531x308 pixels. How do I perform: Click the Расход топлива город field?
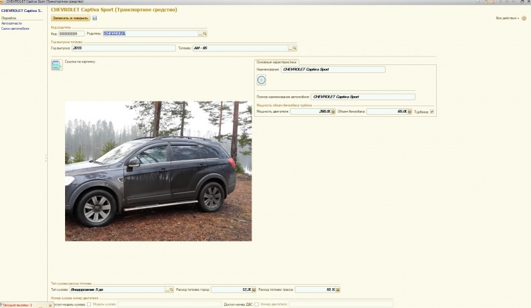coord(231,289)
